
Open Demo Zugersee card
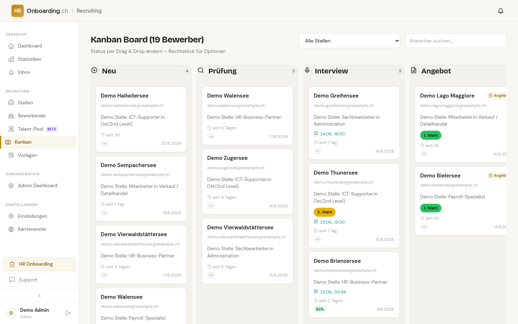(x=247, y=181)
